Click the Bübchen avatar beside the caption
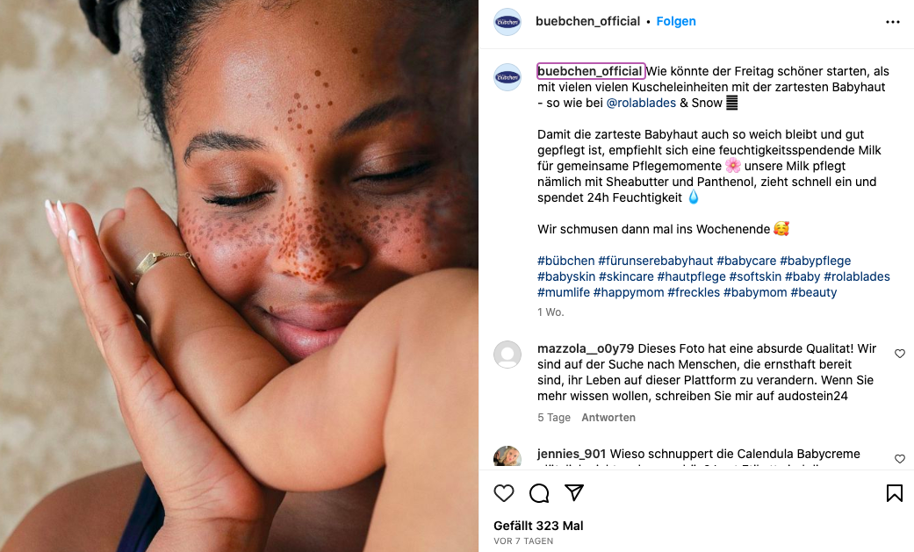 [507, 77]
